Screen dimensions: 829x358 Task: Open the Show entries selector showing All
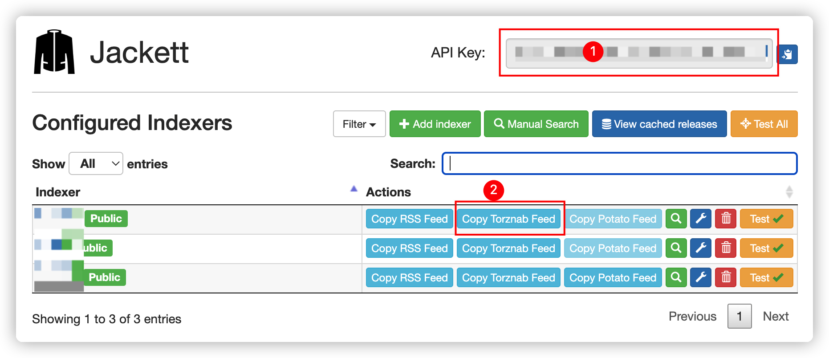click(95, 163)
